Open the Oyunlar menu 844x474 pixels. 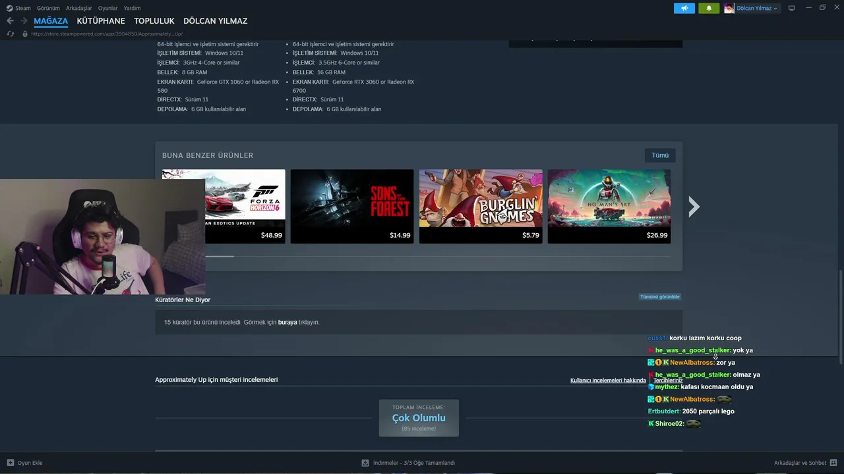108,8
